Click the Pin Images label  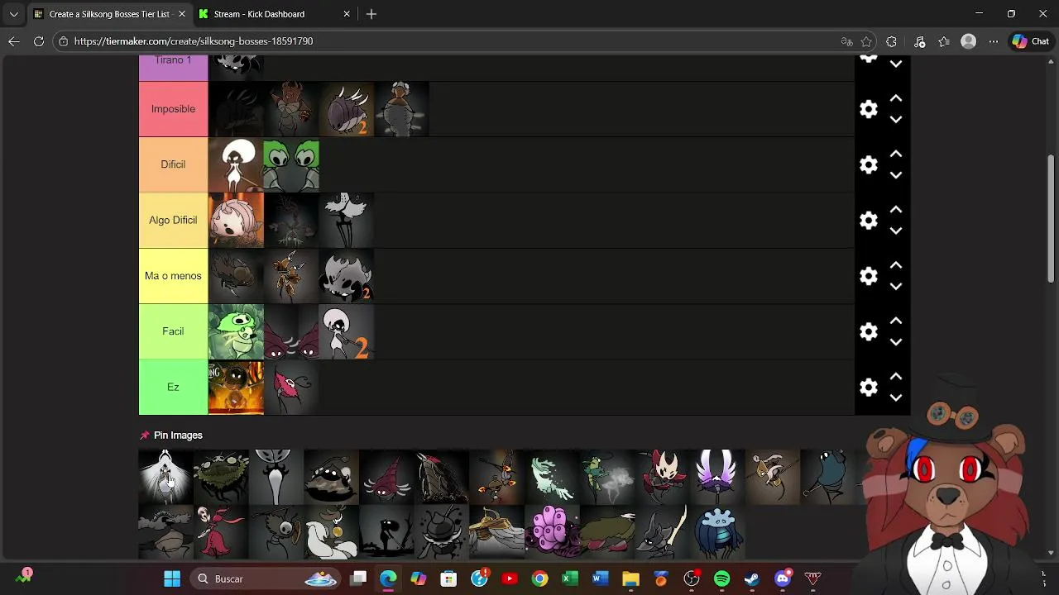[178, 436]
